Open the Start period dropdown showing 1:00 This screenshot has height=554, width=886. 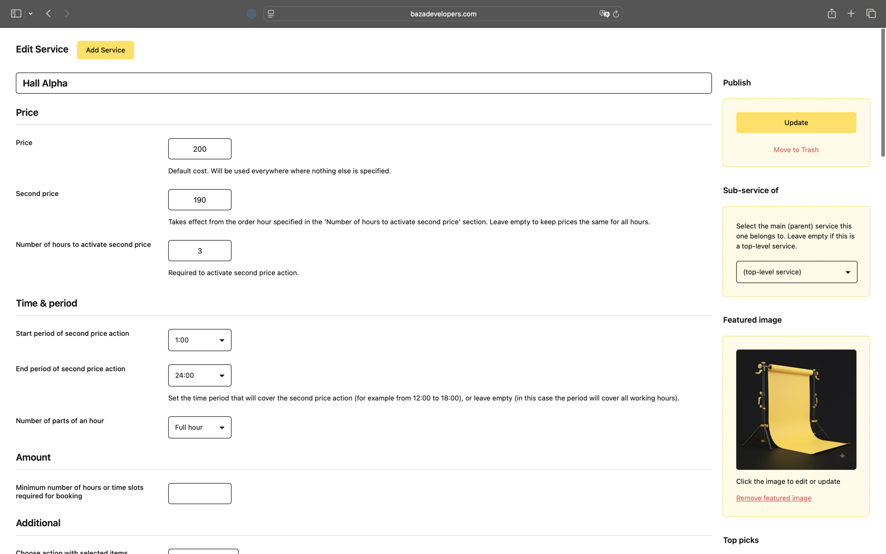[x=200, y=340]
